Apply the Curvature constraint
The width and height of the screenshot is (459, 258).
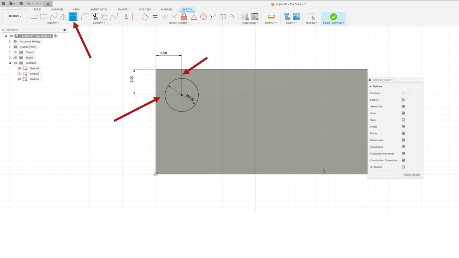click(x=232, y=16)
